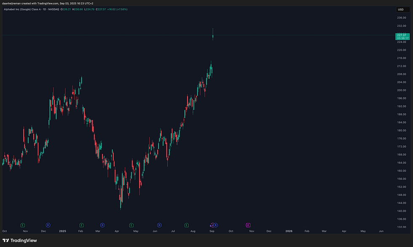Open the dividend marker above Dec
This screenshot has width=413, height=247.
48,225
